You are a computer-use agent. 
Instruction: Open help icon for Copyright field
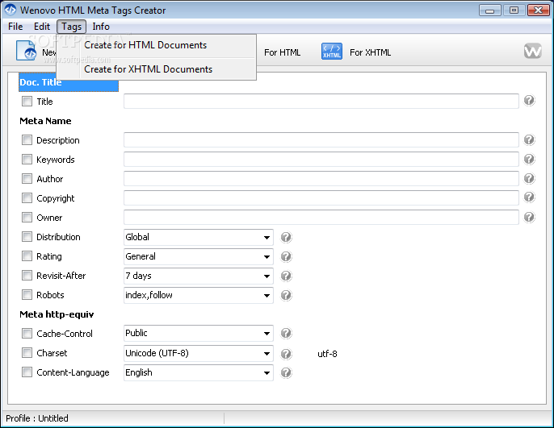tap(529, 197)
